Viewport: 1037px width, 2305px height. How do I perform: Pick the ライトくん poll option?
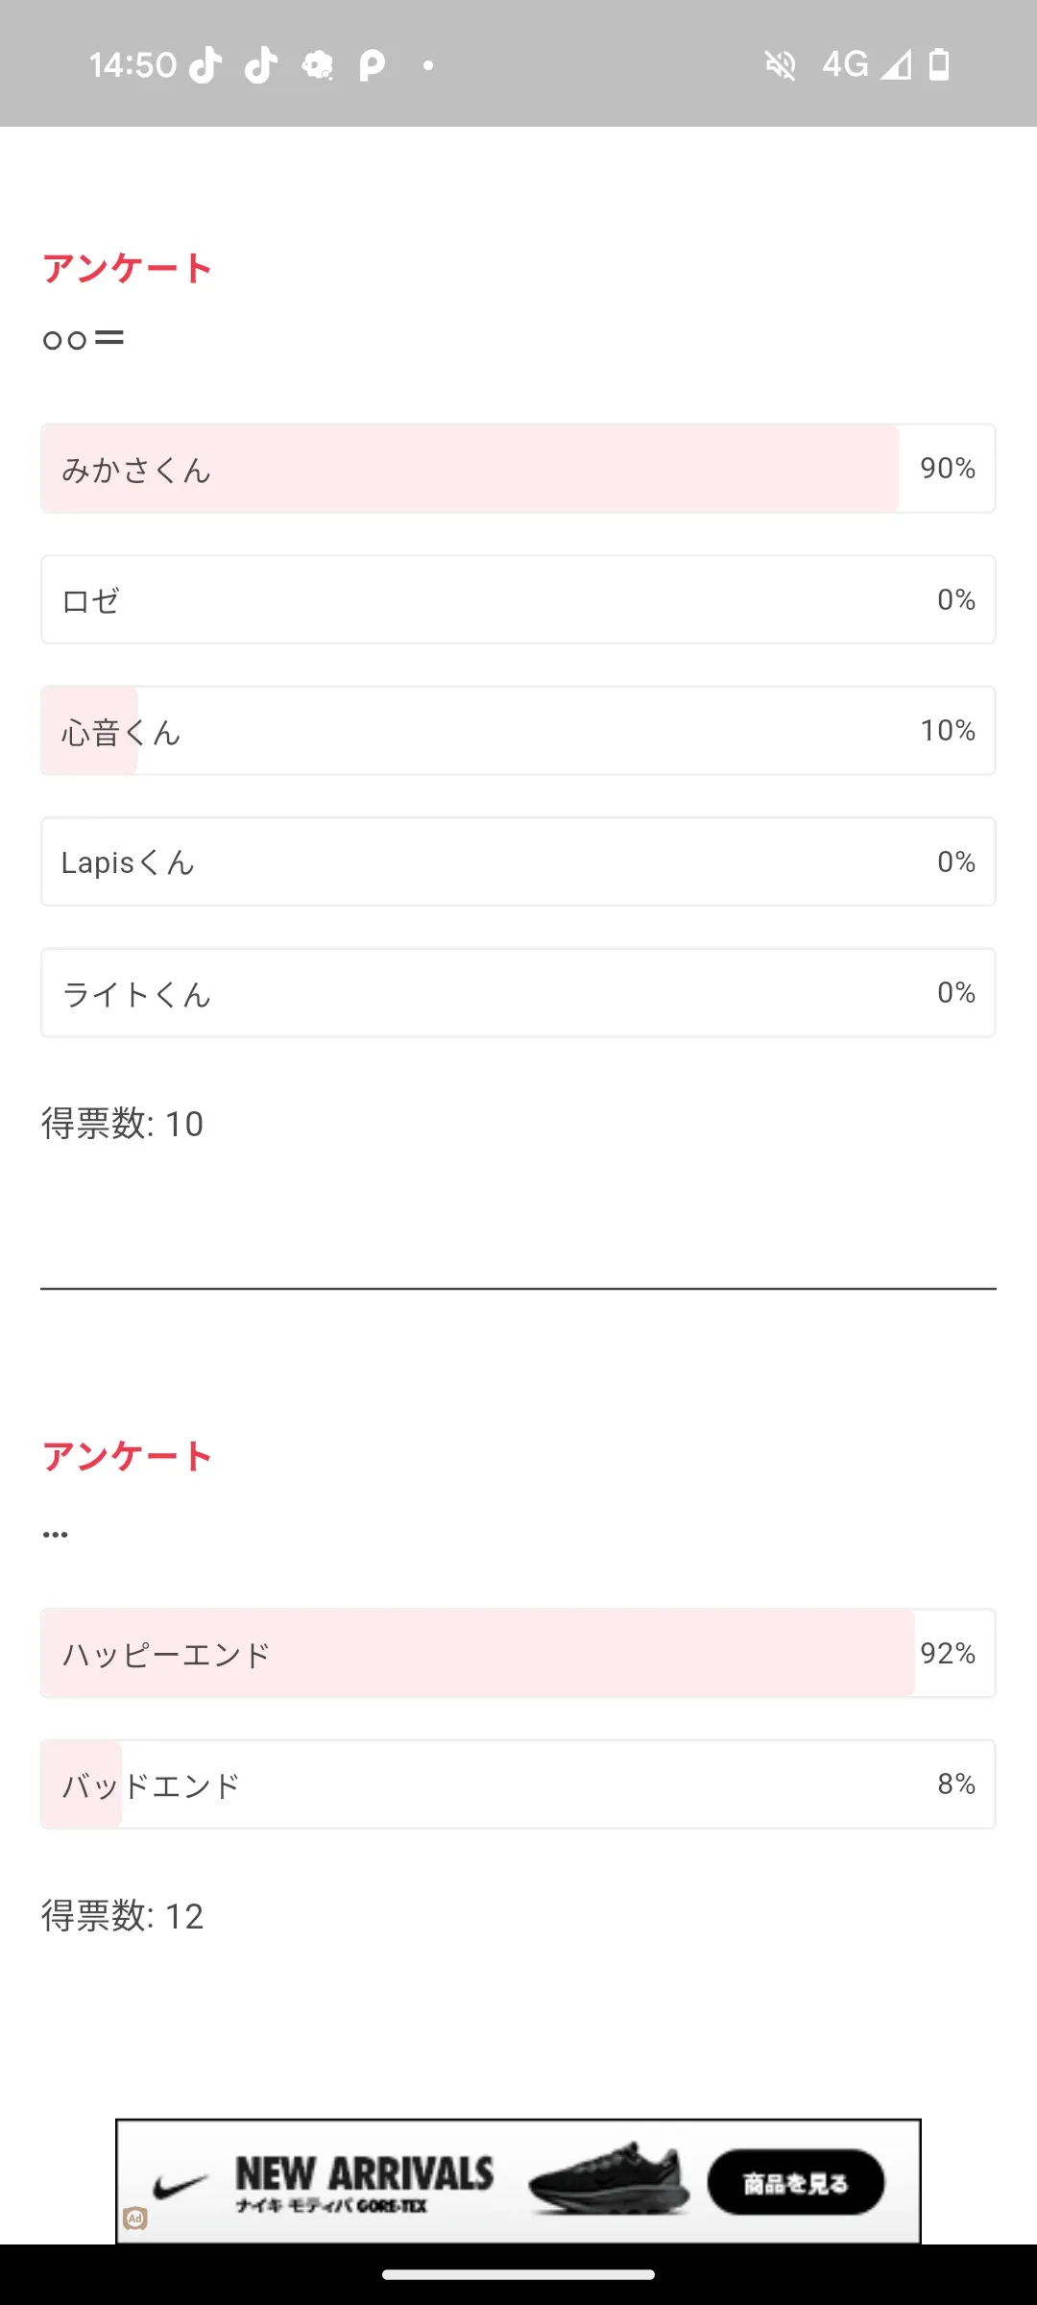point(518,993)
